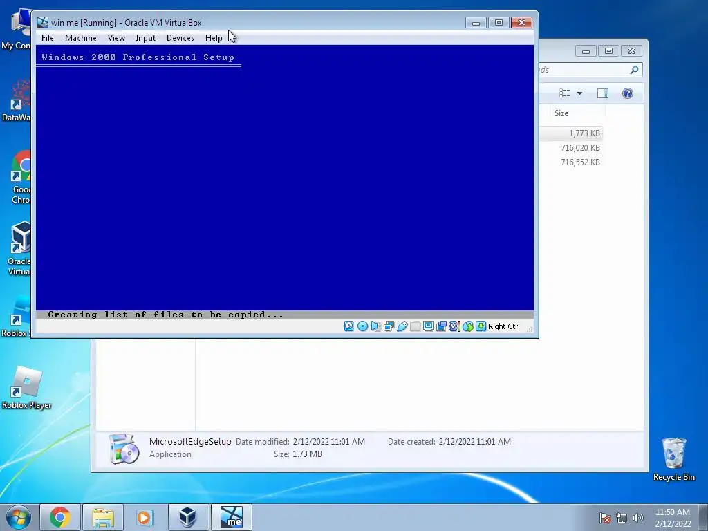Open the Windows Start menu orb
This screenshot has width=708, height=531.
point(18,517)
